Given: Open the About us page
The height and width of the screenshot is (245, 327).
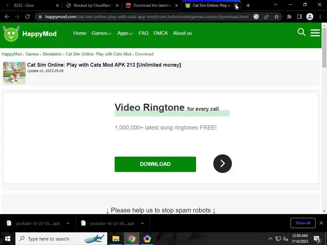Looking at the screenshot, I should coord(182,33).
